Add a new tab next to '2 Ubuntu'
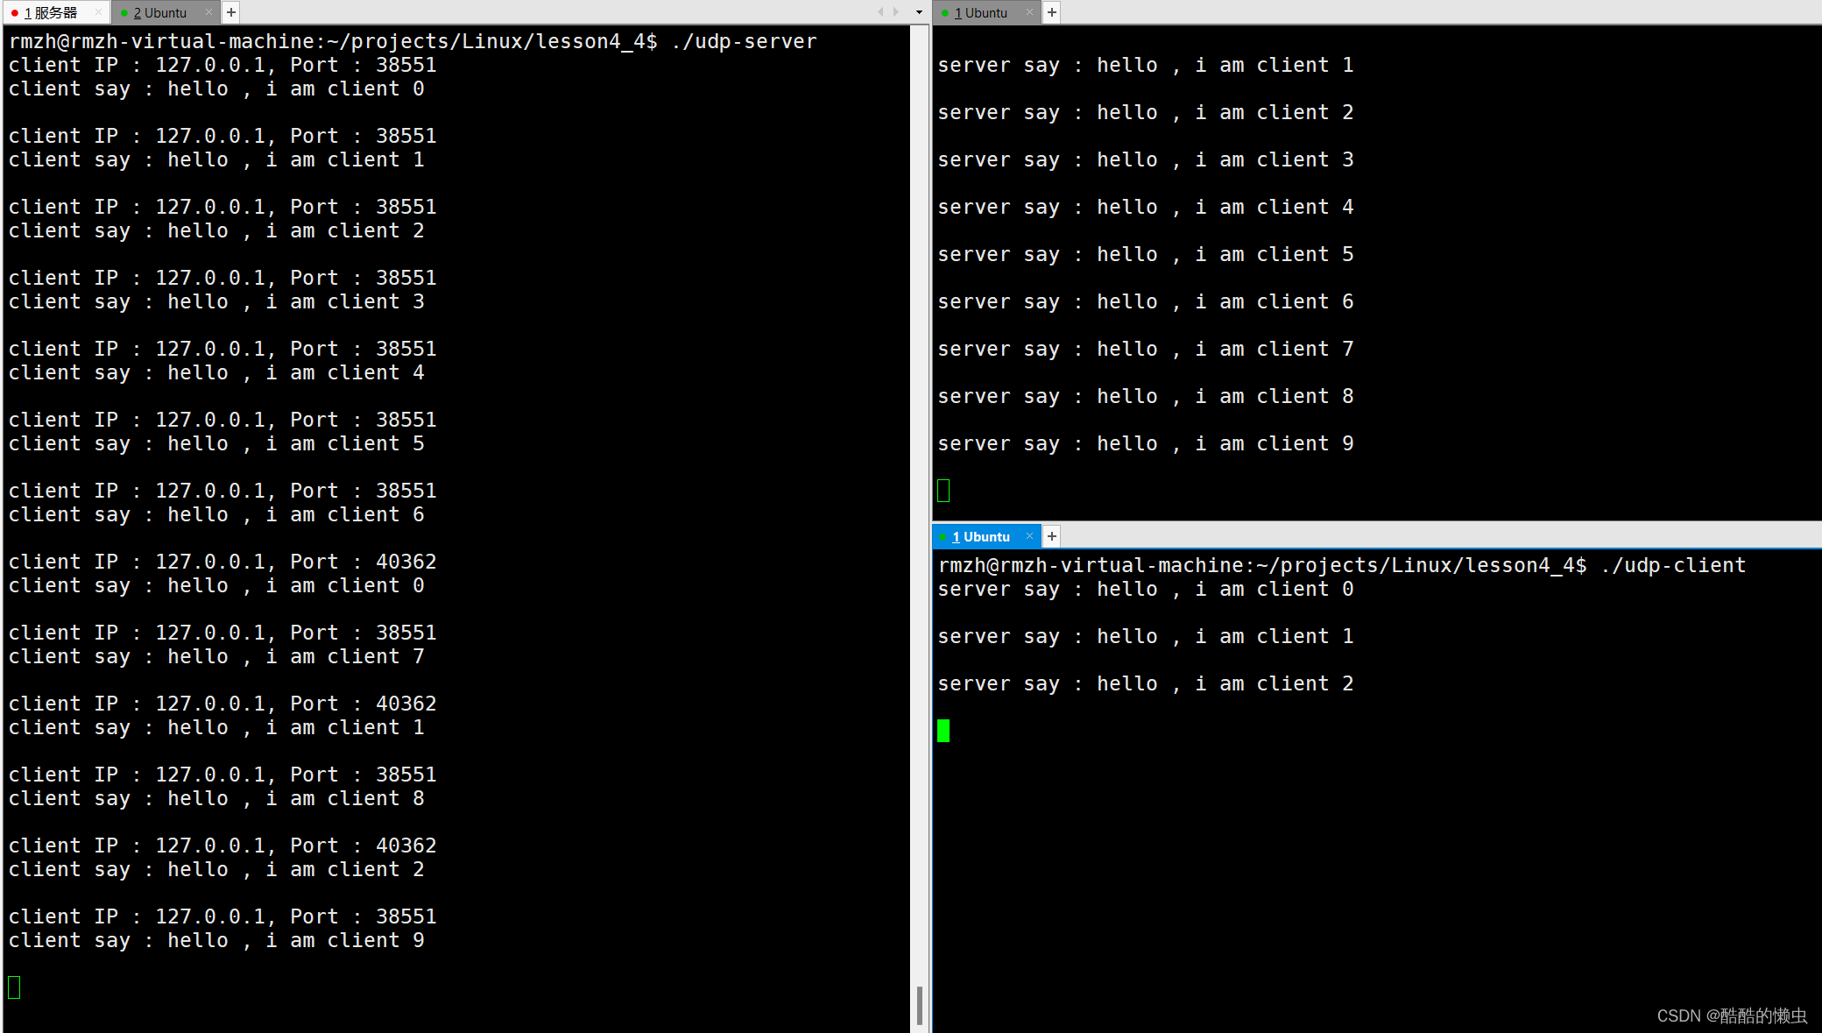The image size is (1822, 1033). click(231, 12)
